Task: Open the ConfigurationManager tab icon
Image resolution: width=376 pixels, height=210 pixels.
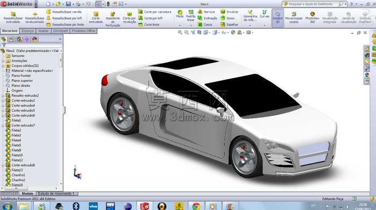Action: [19, 39]
